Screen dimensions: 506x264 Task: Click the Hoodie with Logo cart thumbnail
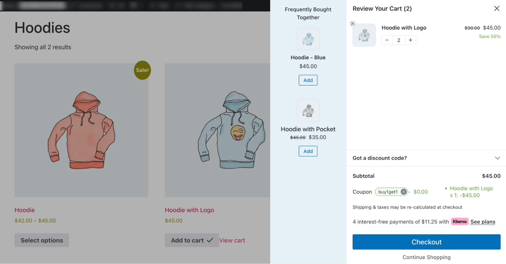point(364,35)
